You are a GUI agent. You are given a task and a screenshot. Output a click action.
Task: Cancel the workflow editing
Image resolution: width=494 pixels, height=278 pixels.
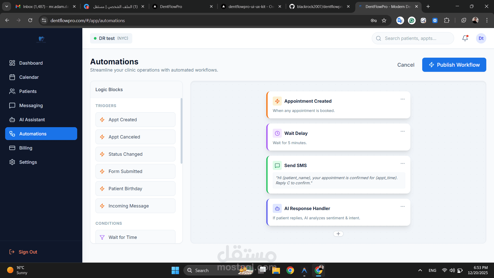pyautogui.click(x=405, y=65)
